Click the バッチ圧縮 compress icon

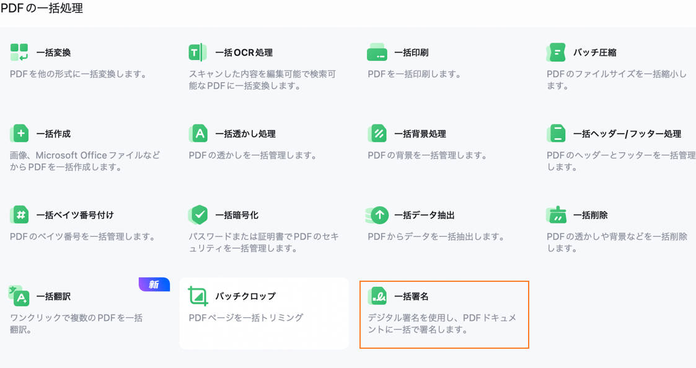pos(556,53)
